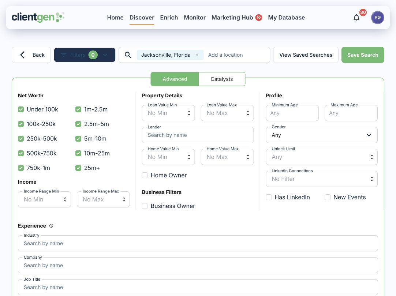Check the Home Owner box
Screen dimensions: 396x296
(x=145, y=175)
